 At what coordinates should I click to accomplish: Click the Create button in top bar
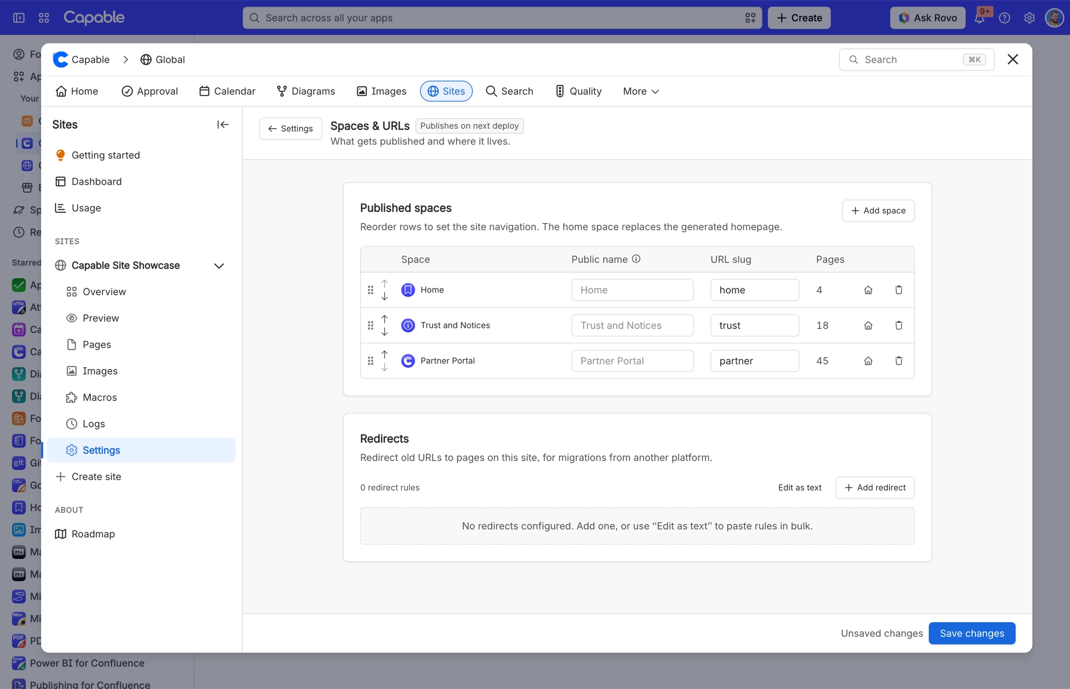point(799,18)
